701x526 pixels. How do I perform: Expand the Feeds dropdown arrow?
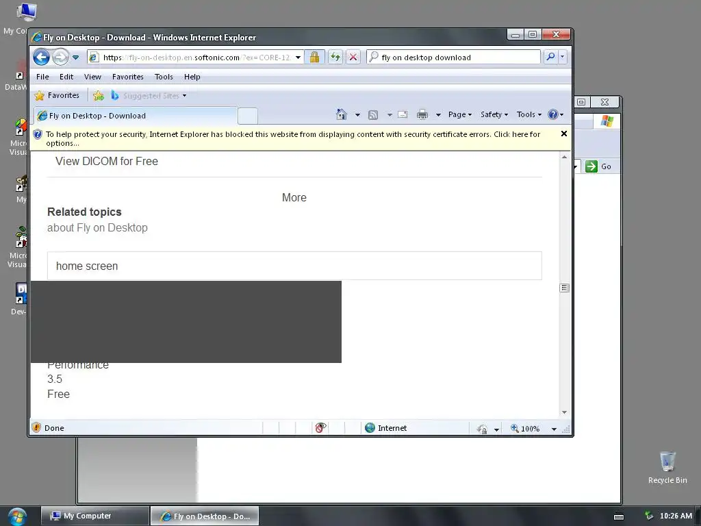coord(390,115)
